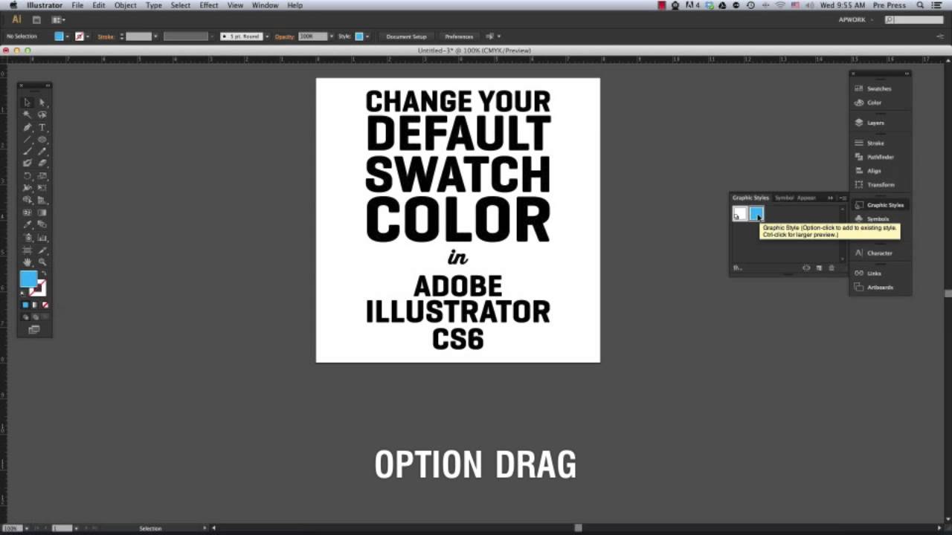
Task: Open the 5 pt. Round brush dropdown
Action: pos(267,36)
